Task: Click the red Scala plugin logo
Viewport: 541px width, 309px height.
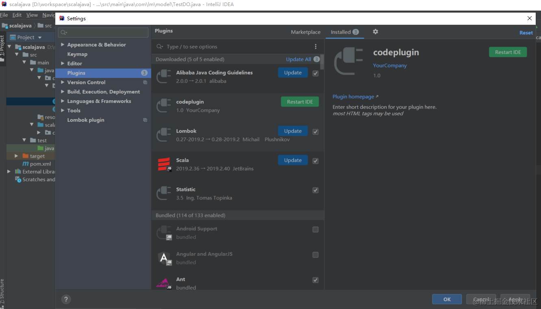Action: 165,164
